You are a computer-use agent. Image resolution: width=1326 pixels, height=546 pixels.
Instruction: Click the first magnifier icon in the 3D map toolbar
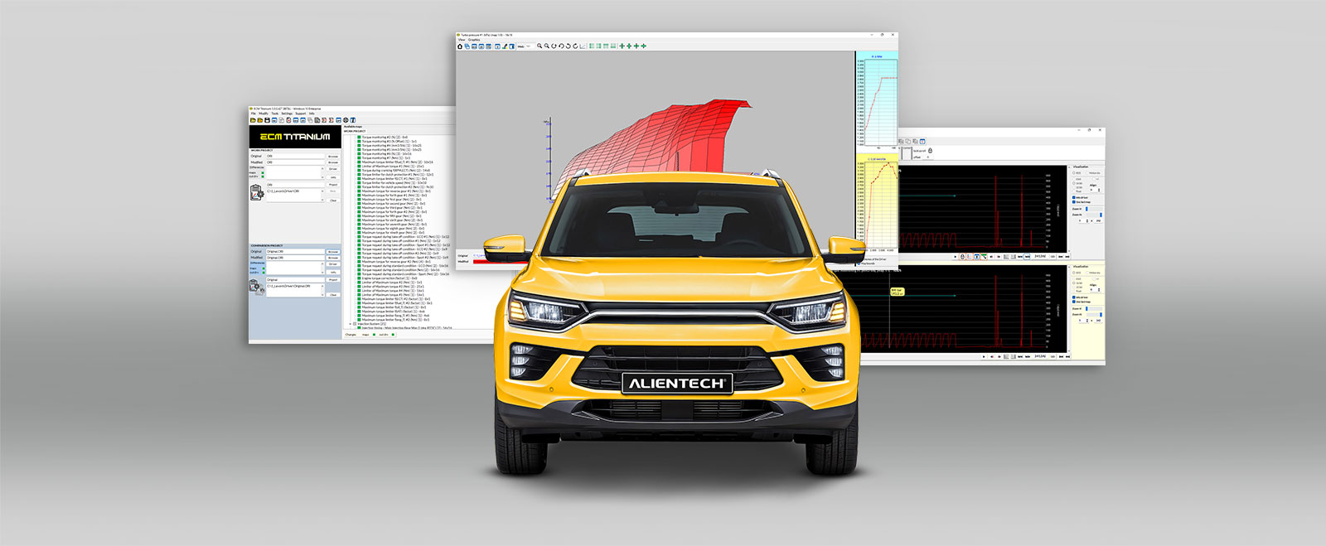(x=540, y=46)
